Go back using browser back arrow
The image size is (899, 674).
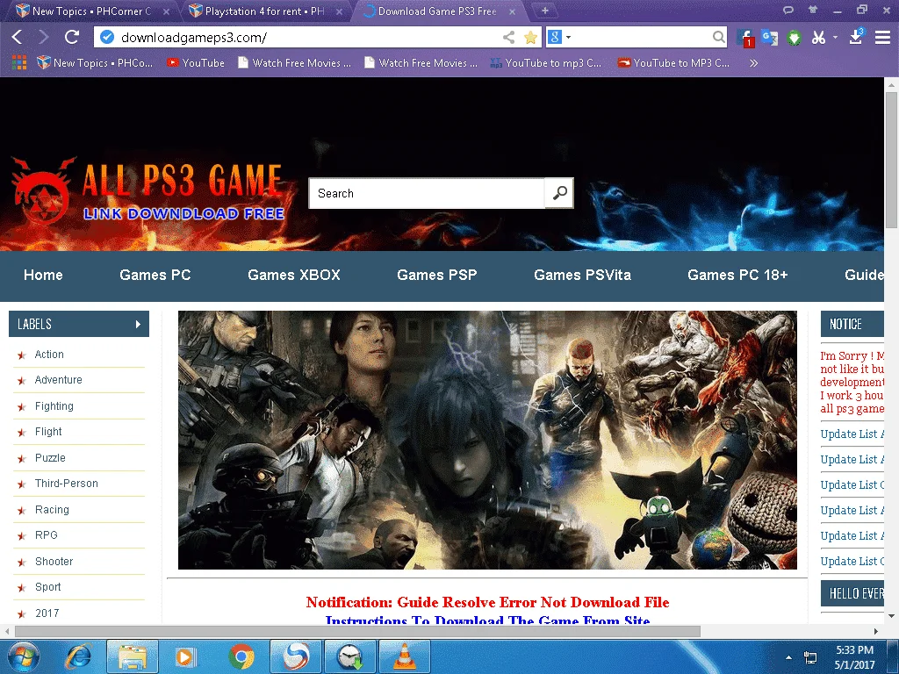click(18, 37)
